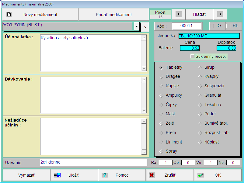Click the red X cancel icon on Zrušiť
The image size is (244, 183).
152,175
